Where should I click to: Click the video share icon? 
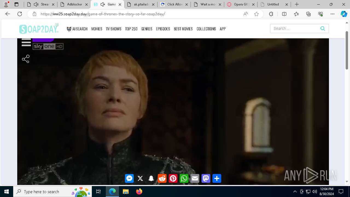[26, 59]
